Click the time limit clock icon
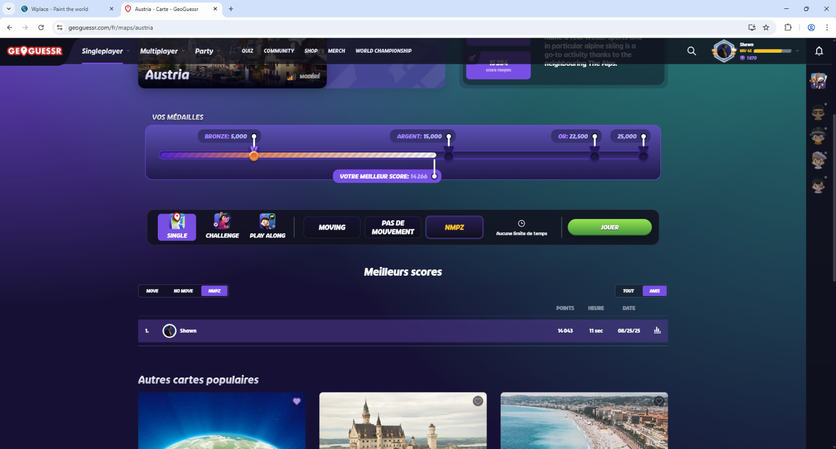 (521, 223)
